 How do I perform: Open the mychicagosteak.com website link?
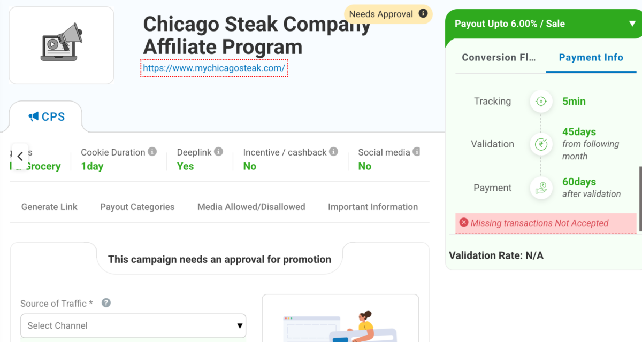(x=214, y=68)
